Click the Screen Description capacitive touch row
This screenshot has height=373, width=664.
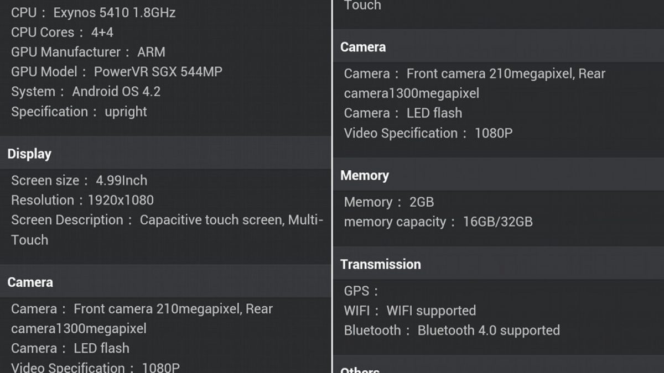(167, 220)
